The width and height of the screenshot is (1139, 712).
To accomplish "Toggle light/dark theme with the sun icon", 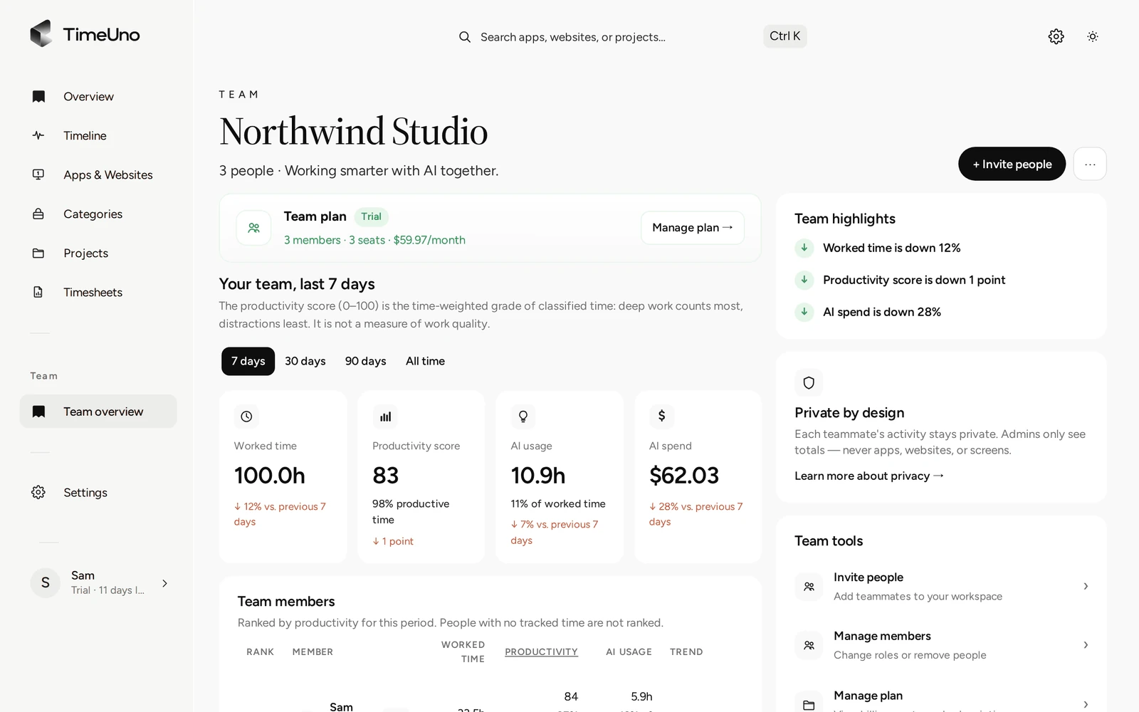I will pyautogui.click(x=1093, y=36).
